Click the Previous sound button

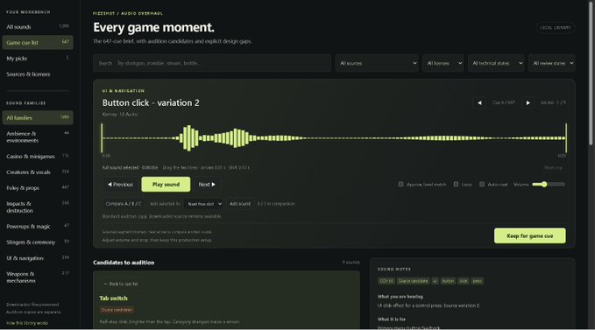pos(121,185)
